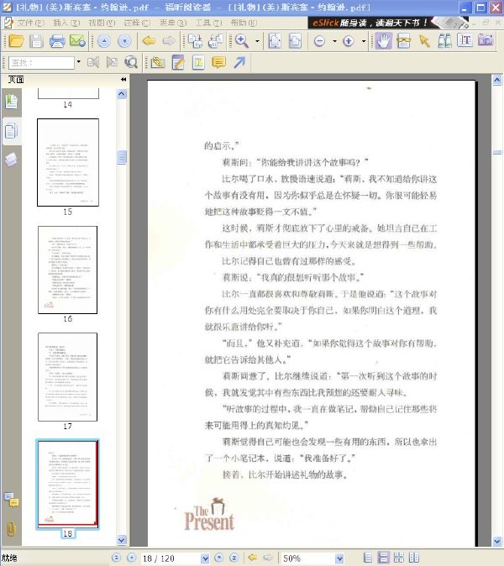Screen dimensions: 504x566
Task: Open the page number 18 / 120 dropdown
Action: pyautogui.click(x=205, y=558)
